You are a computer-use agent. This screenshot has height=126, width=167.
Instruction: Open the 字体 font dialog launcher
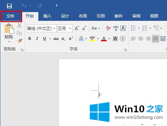tap(125, 50)
